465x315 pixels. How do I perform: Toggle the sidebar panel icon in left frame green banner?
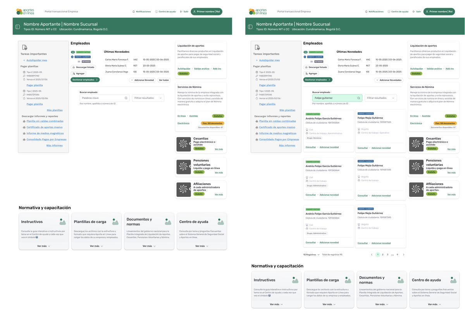tap(17, 27)
